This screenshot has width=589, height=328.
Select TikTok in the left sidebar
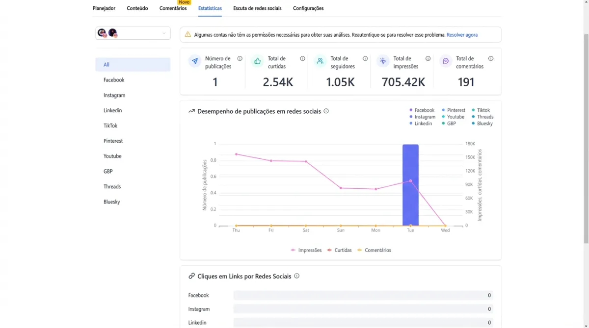coord(110,126)
